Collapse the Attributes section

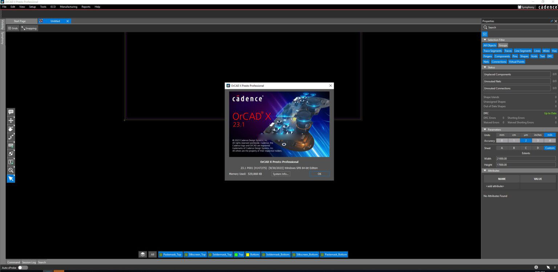pos(485,171)
